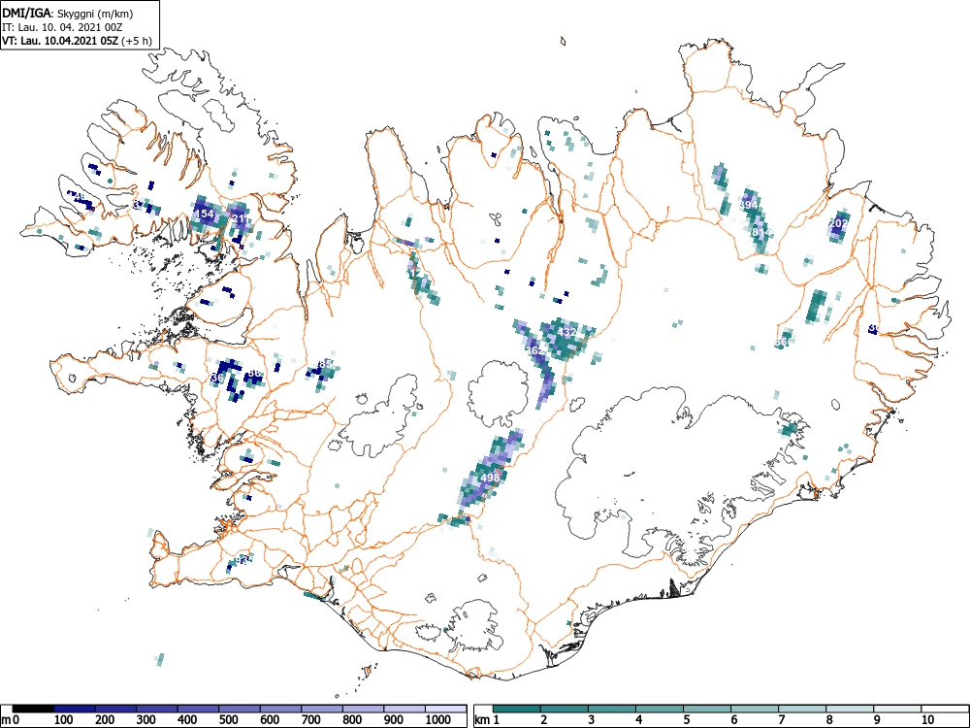Click the black 0–100 m legend swatch
Screen dimensions: 970x728
33,709
